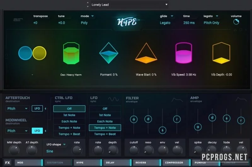Open the DISTORTION effect tab
Viewport: 252px width, 167px height.
[58, 163]
